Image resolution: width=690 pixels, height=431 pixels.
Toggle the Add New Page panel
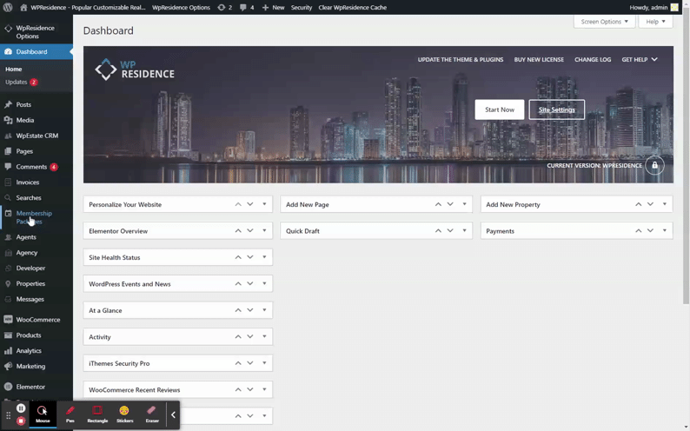464,204
